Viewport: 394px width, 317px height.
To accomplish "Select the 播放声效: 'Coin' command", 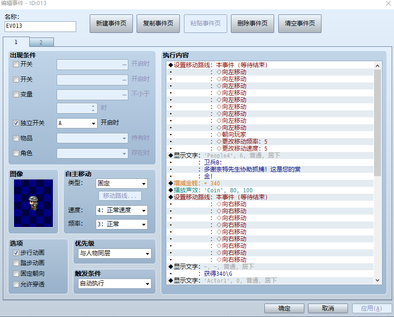I will [x=270, y=190].
